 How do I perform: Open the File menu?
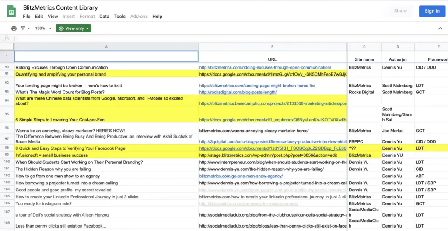(27, 17)
